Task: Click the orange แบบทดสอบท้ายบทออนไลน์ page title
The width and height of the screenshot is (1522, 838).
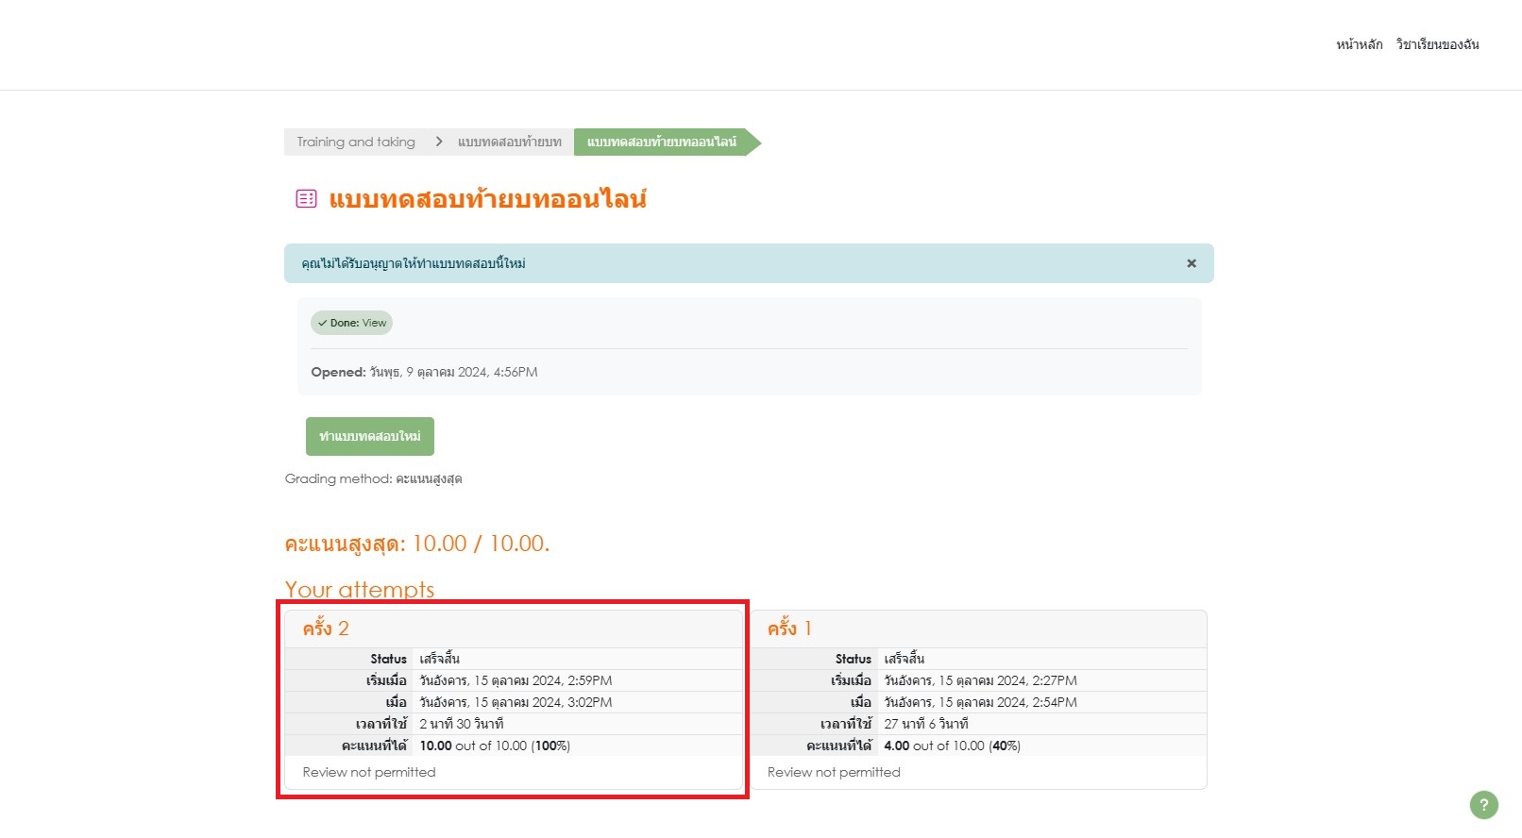Action: 487,199
